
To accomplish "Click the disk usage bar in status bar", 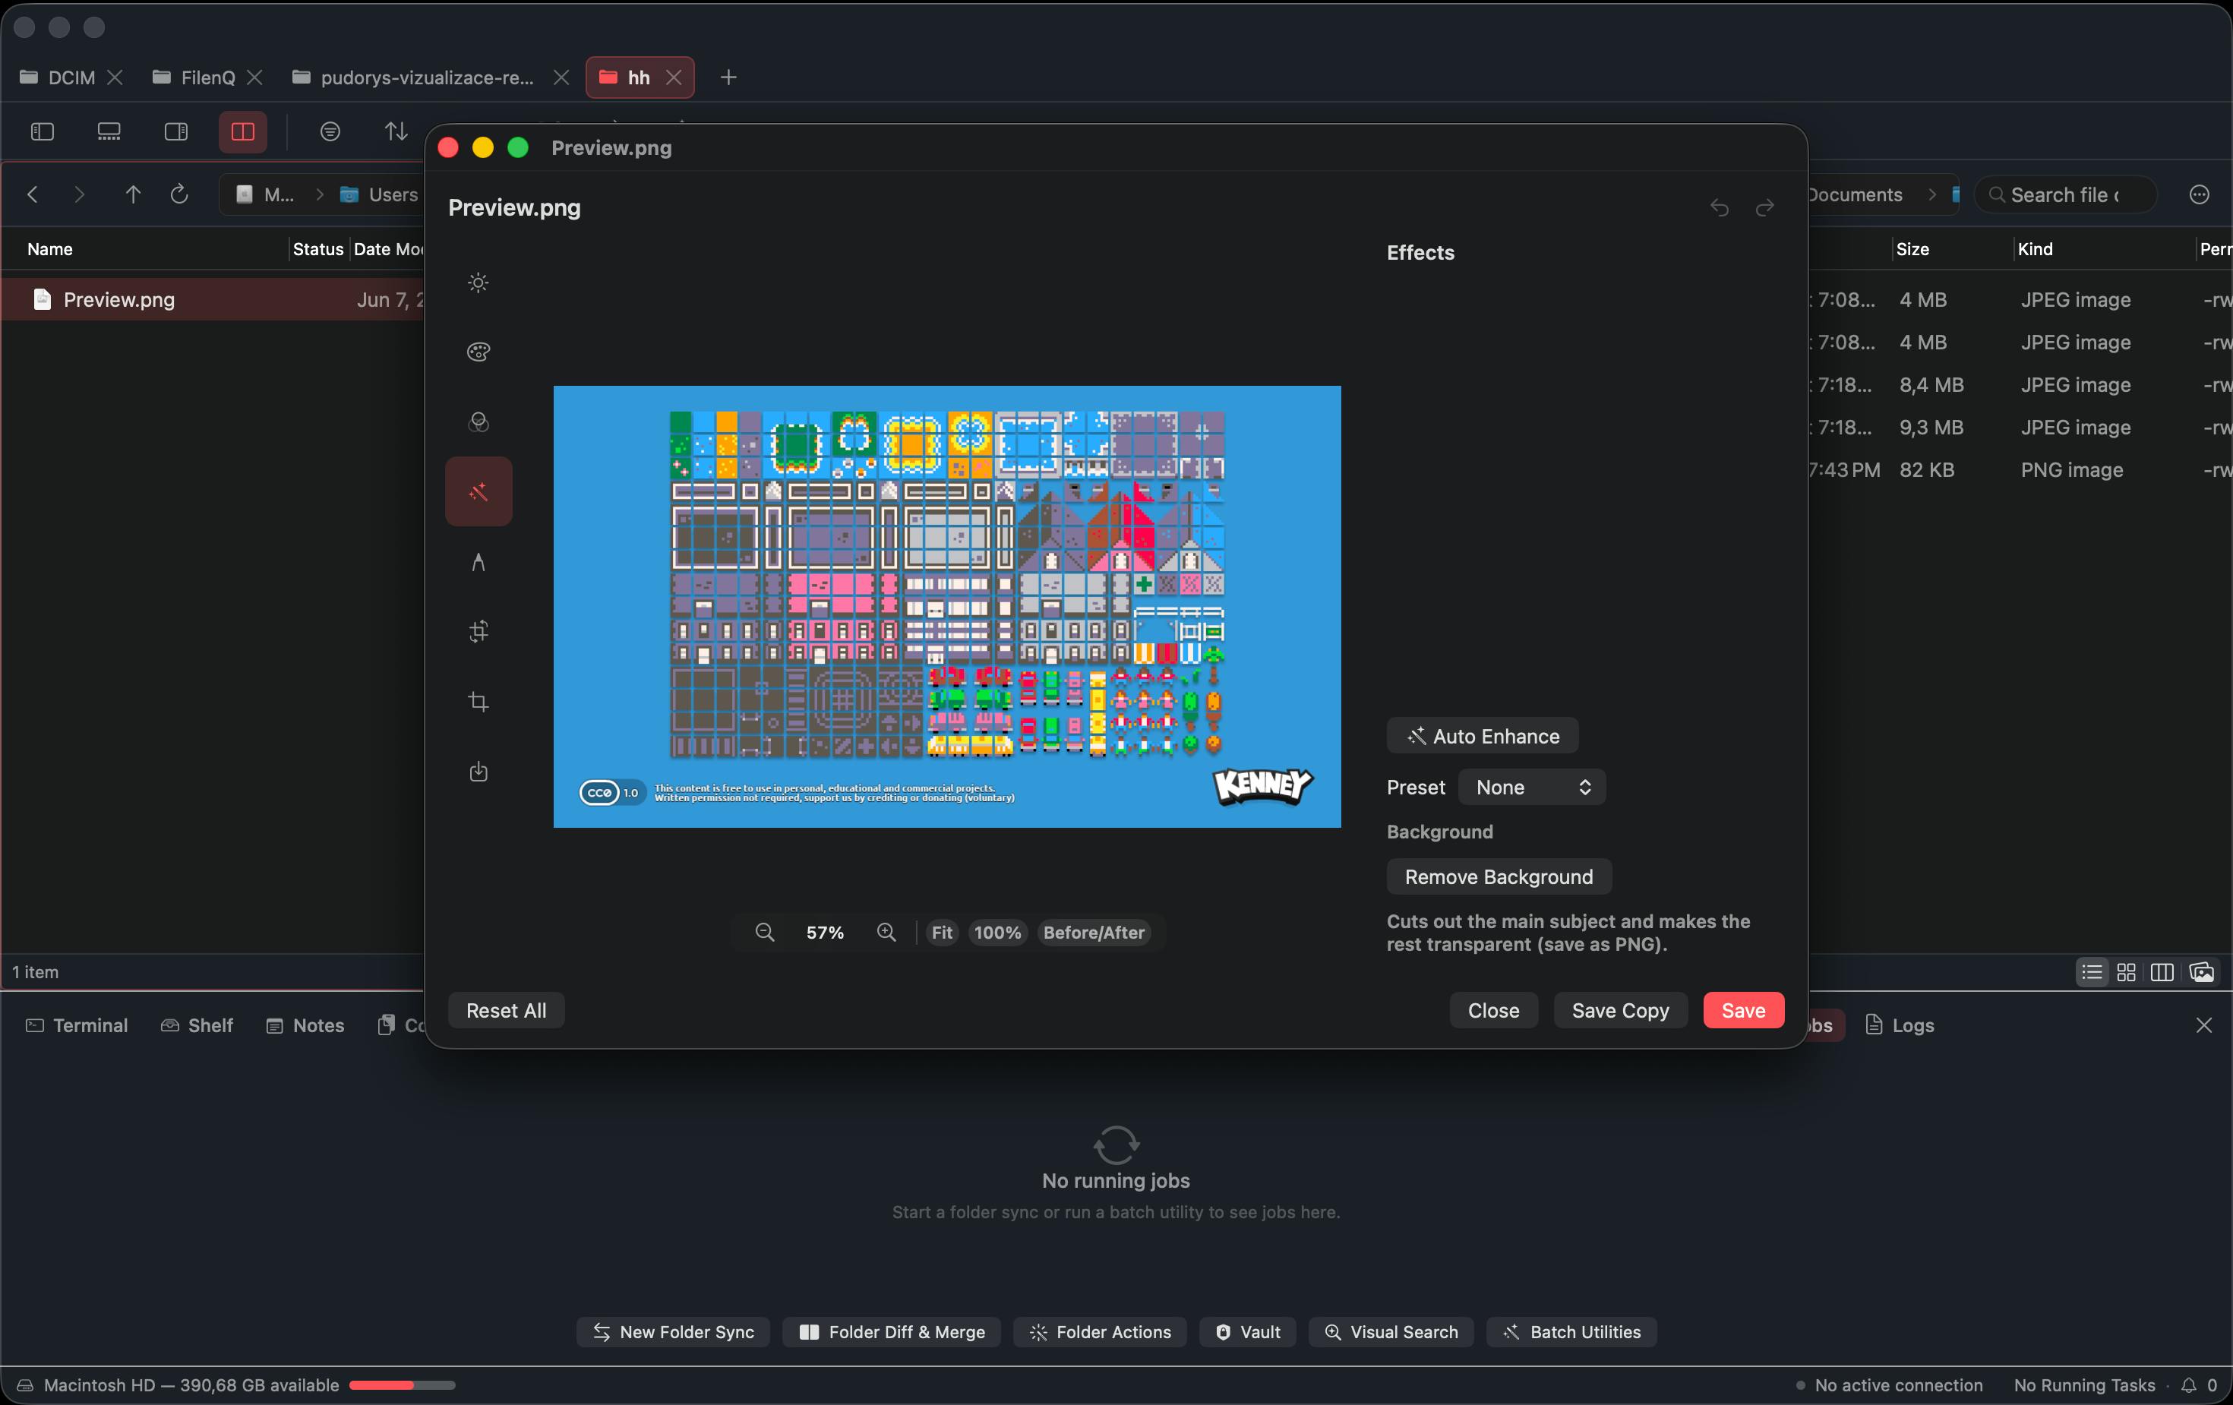I will (x=403, y=1384).
